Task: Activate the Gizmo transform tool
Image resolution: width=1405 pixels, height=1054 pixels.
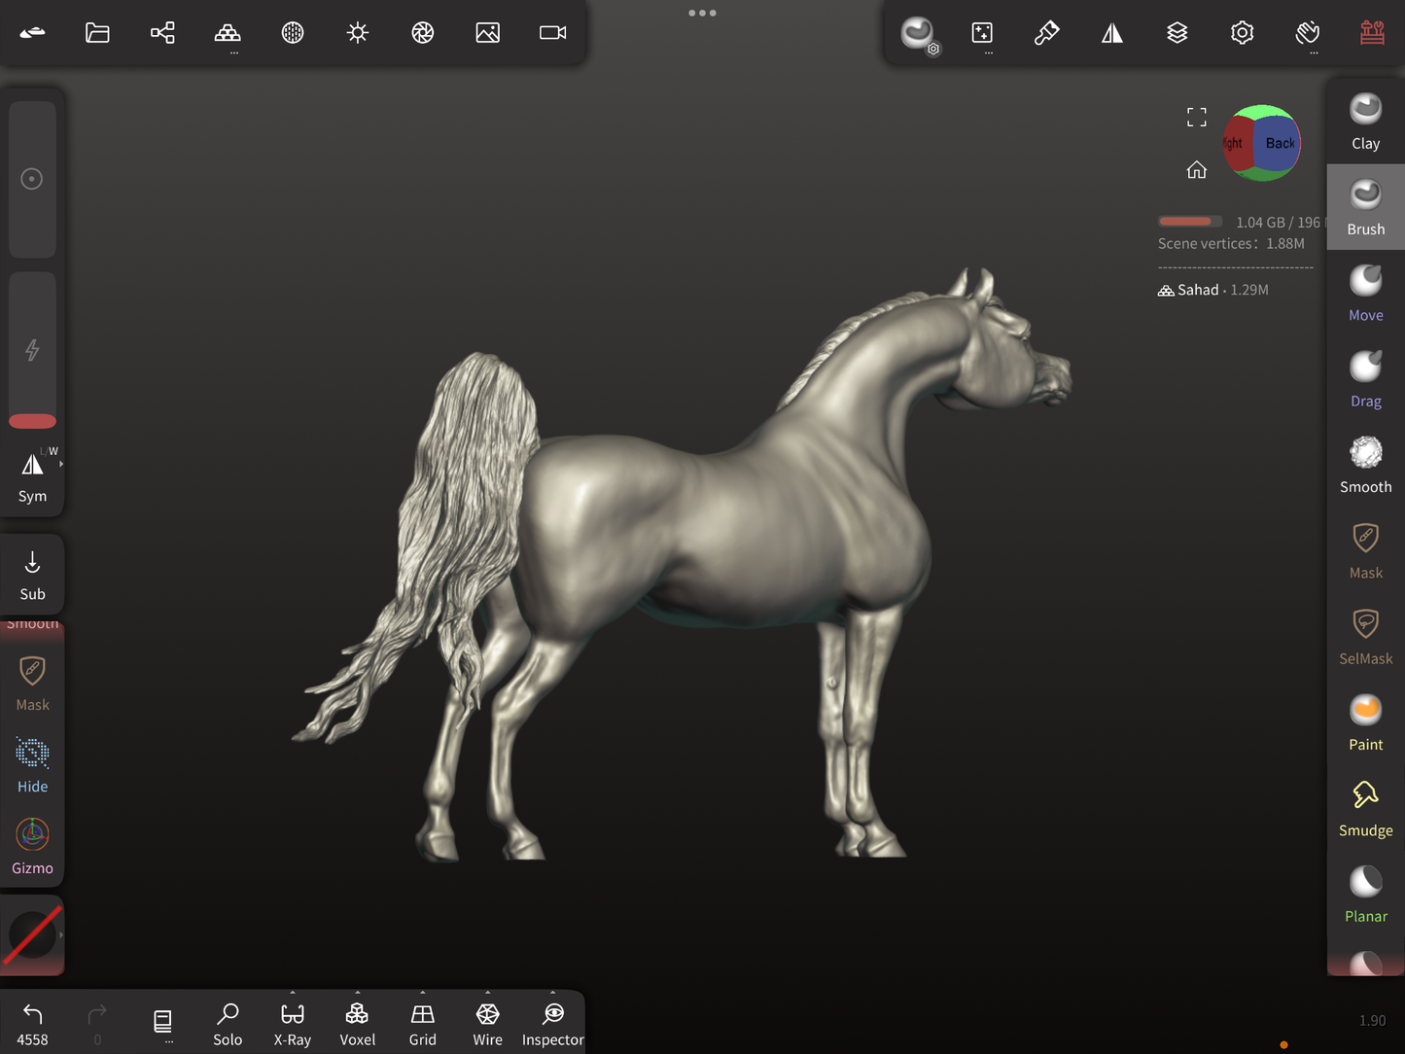Action: 32,846
